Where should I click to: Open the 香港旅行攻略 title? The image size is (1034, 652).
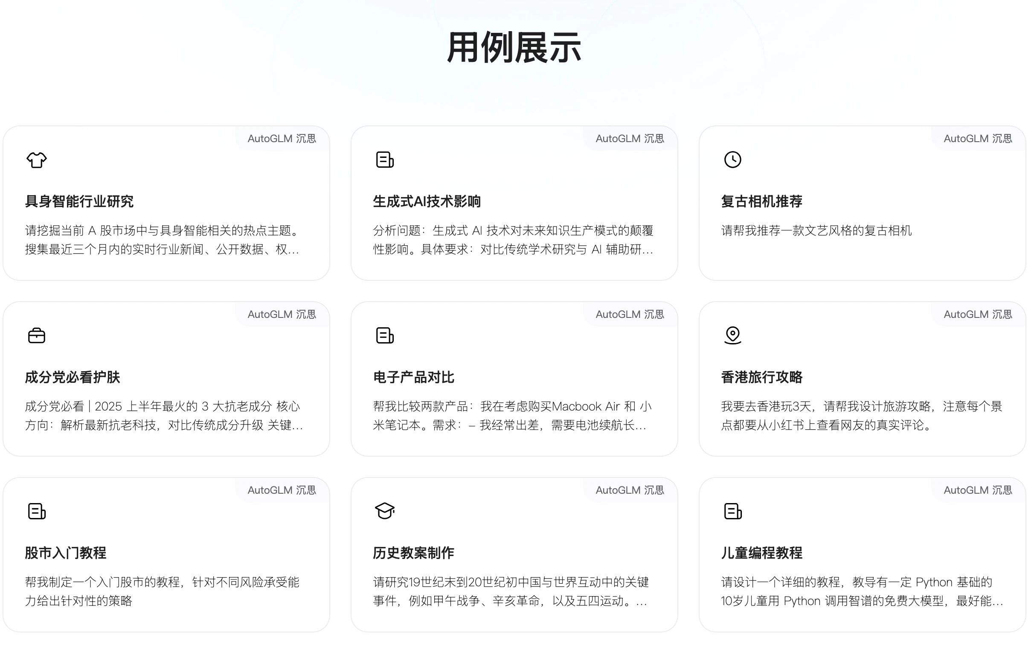[x=762, y=377]
